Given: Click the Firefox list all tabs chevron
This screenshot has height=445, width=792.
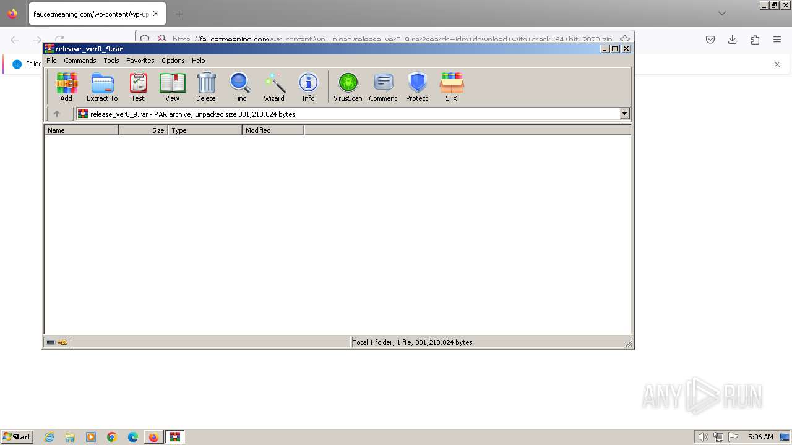Looking at the screenshot, I should [x=722, y=14].
